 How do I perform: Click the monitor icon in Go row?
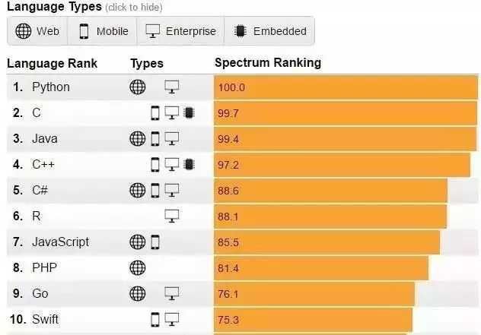[x=172, y=293]
